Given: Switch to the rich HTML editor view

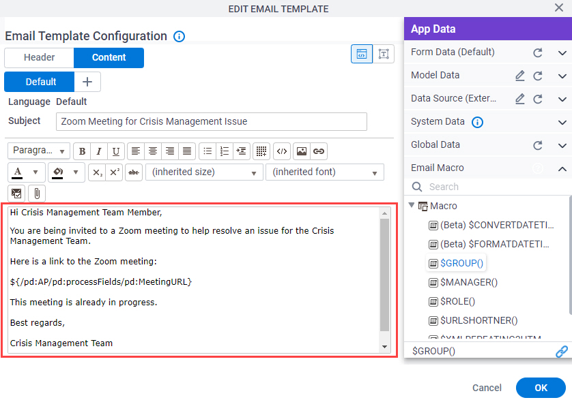Looking at the screenshot, I should [x=362, y=54].
